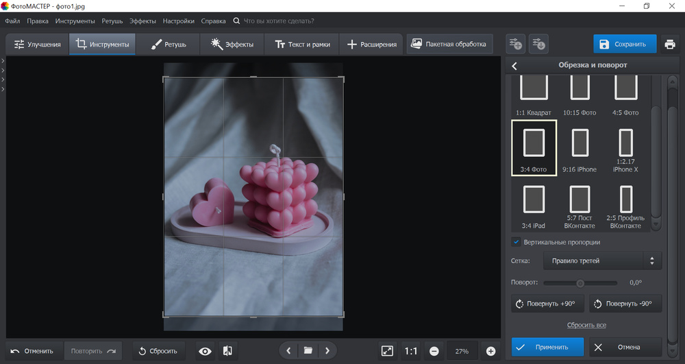
Task: Go to next photo arrow
Action: [x=327, y=351]
